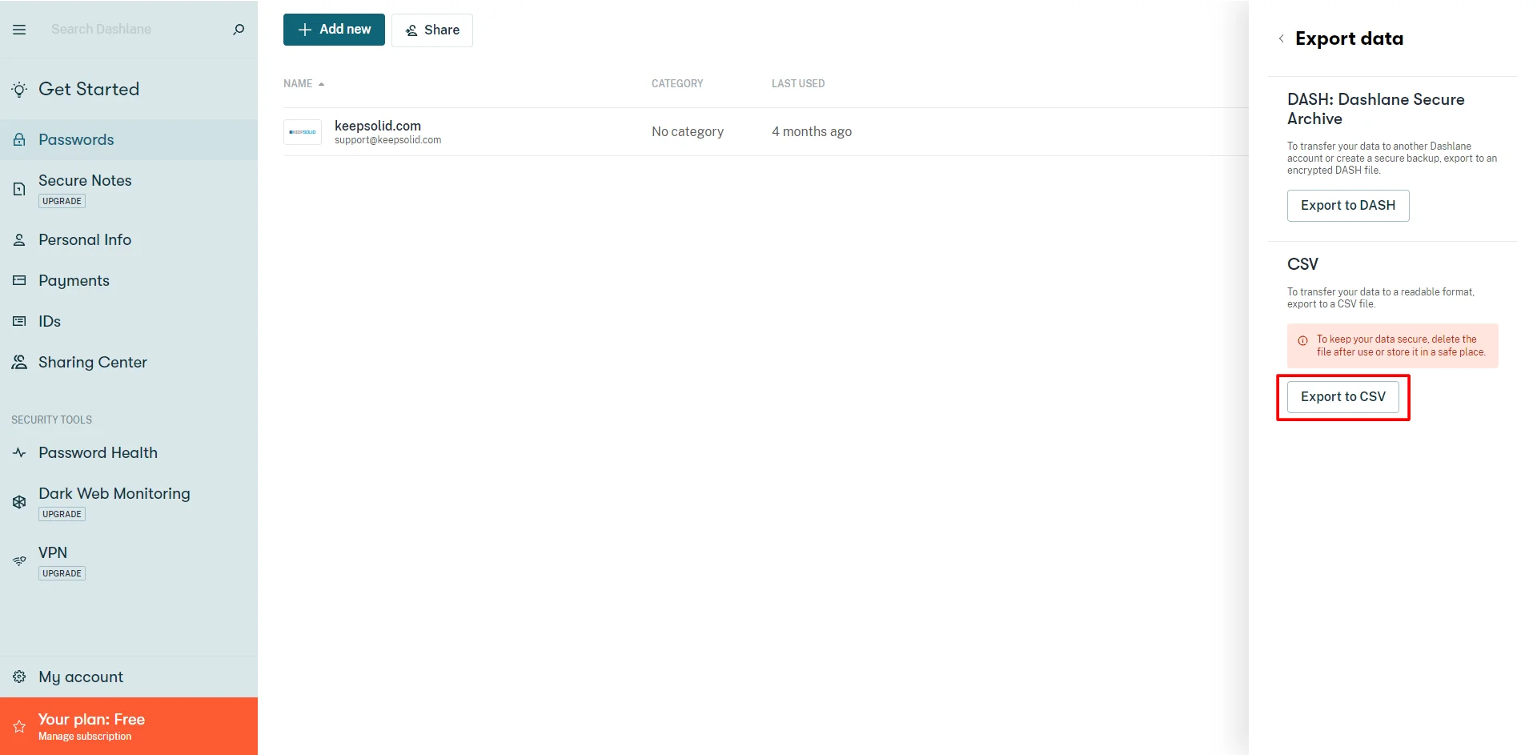Click the My account gear icon
Image resolution: width=1537 pixels, height=755 pixels.
19,677
